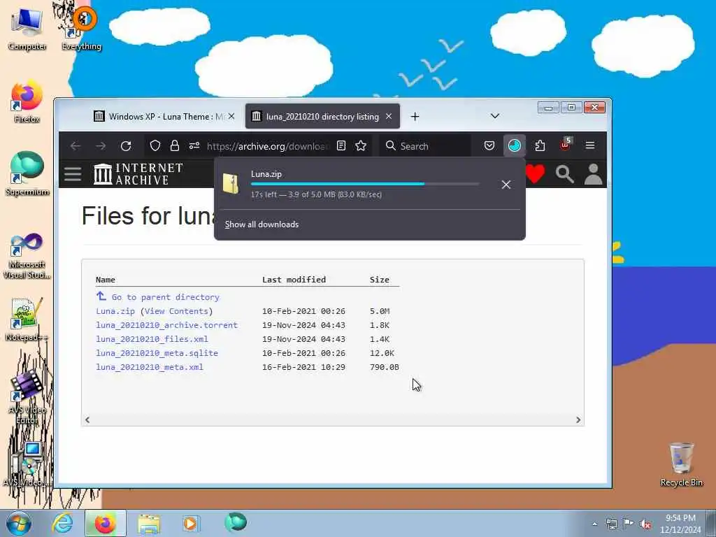Image resolution: width=716 pixels, height=537 pixels.
Task: Toggle reader view icon
Action: click(341, 145)
